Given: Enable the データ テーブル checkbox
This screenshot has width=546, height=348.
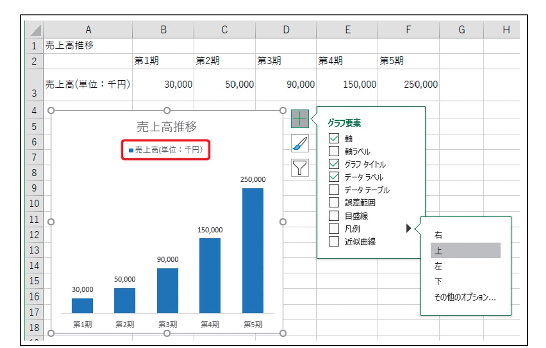Looking at the screenshot, I should click(334, 190).
